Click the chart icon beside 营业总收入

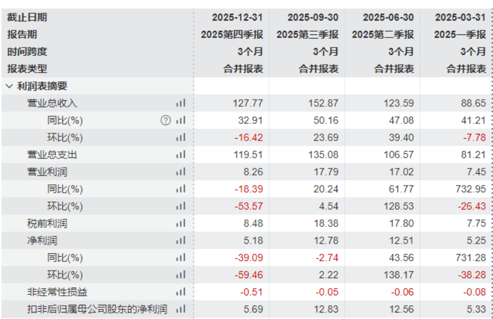181,103
